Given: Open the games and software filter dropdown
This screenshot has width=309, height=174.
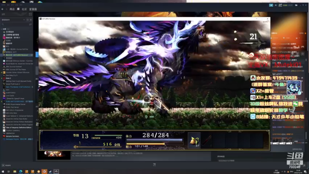Looking at the screenshot, I should 13,20.
